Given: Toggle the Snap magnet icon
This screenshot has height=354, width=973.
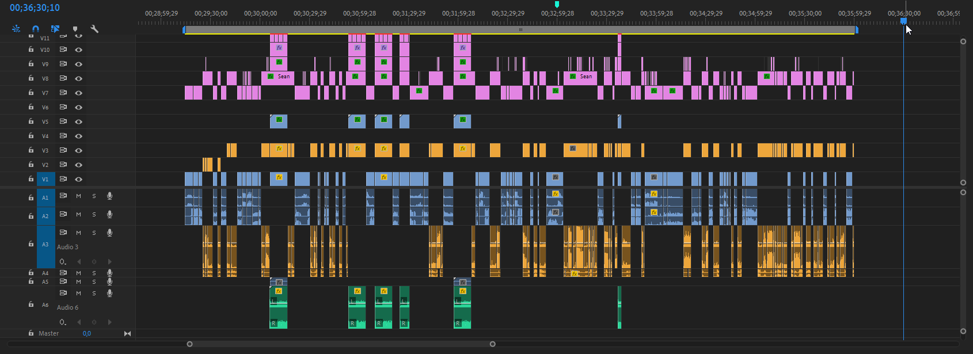Looking at the screenshot, I should click(36, 28).
